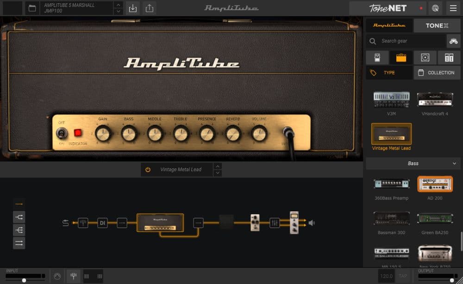Switch to the TONEX tab
The width and height of the screenshot is (463, 284).
[x=437, y=25]
